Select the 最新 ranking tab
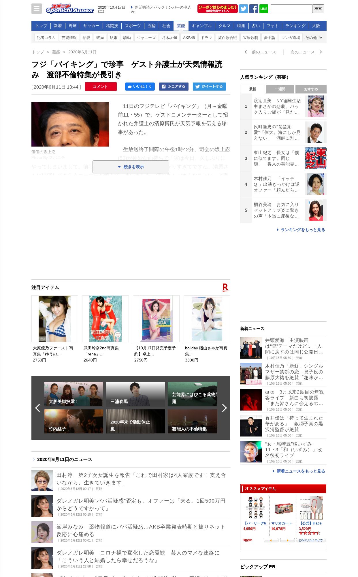Screen dimensions: 358x577 point(253,89)
